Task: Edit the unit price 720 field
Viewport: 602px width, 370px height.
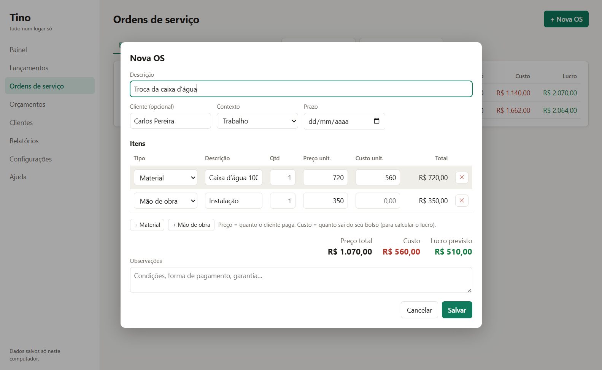Action: [x=326, y=177]
